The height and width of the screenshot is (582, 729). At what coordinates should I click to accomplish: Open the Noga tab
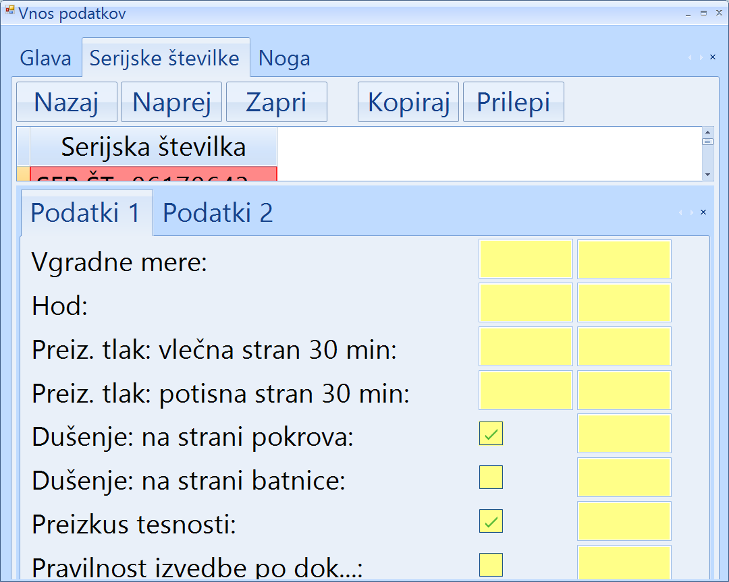pyautogui.click(x=284, y=59)
